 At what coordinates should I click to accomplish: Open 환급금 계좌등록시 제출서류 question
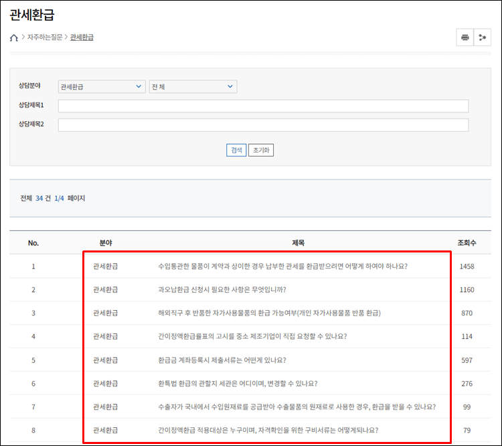coord(222,360)
